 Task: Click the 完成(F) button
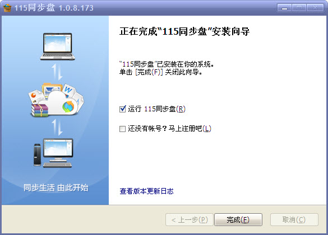pyautogui.click(x=238, y=219)
